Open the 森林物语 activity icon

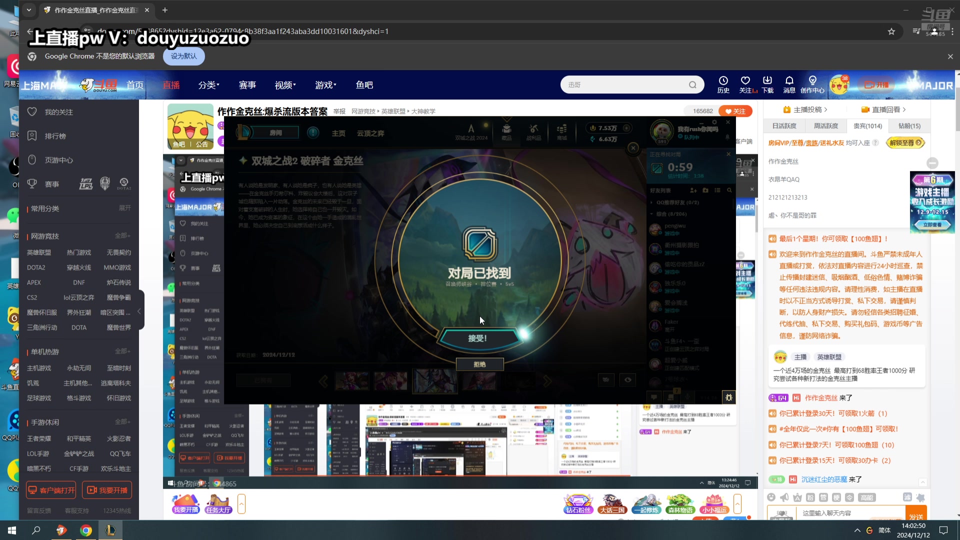(680, 504)
